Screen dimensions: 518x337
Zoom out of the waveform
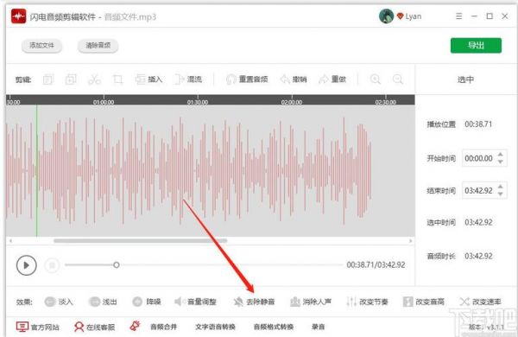click(x=398, y=79)
